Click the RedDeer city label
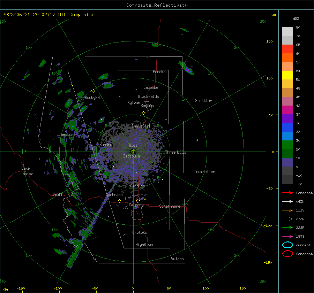314x293 pixels. point(148,106)
